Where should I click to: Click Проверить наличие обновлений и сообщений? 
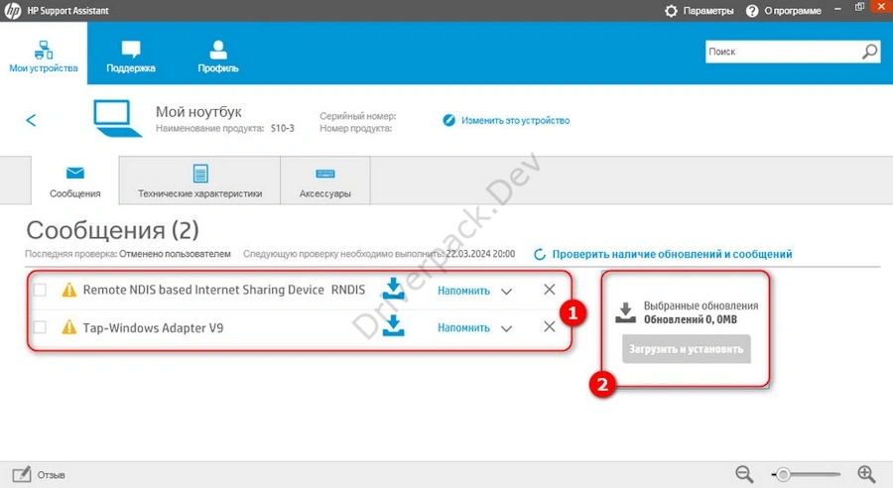tap(672, 254)
